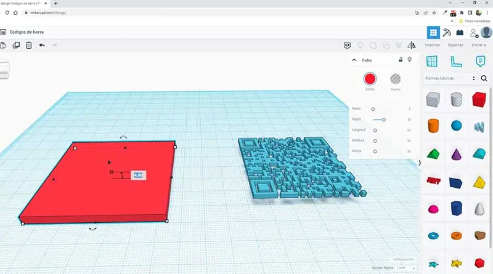493x274 pixels.
Task: Click the Altura slider handle
Action: [x=375, y=151]
